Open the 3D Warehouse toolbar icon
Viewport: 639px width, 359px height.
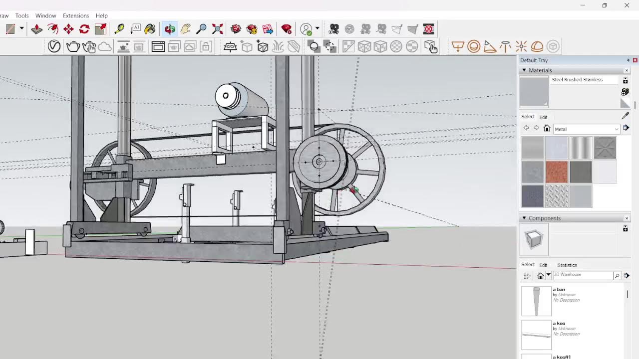[236, 29]
